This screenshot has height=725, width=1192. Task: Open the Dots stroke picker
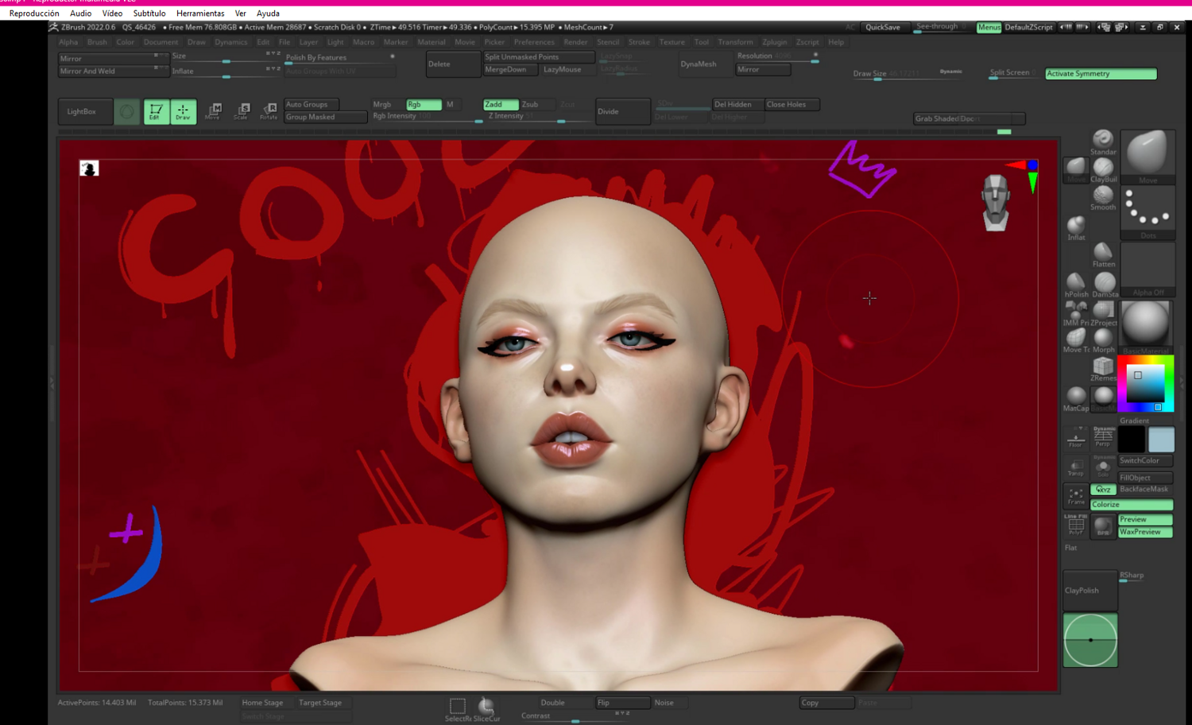pyautogui.click(x=1147, y=213)
